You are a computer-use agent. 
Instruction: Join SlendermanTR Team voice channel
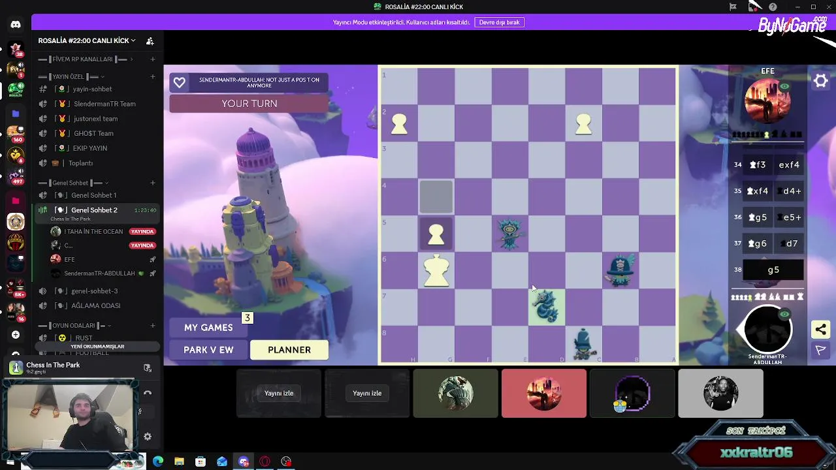click(97, 104)
